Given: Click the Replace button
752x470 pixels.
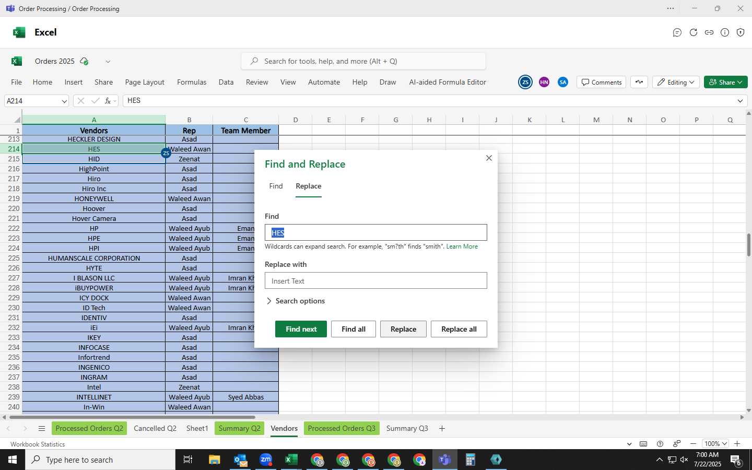Looking at the screenshot, I should [403, 329].
